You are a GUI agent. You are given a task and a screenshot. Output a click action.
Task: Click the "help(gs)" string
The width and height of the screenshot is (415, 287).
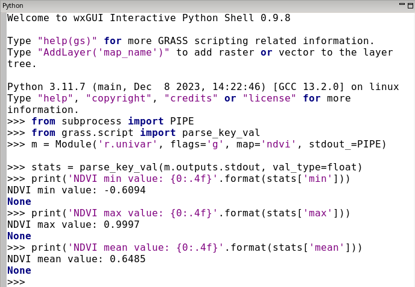tap(68, 41)
